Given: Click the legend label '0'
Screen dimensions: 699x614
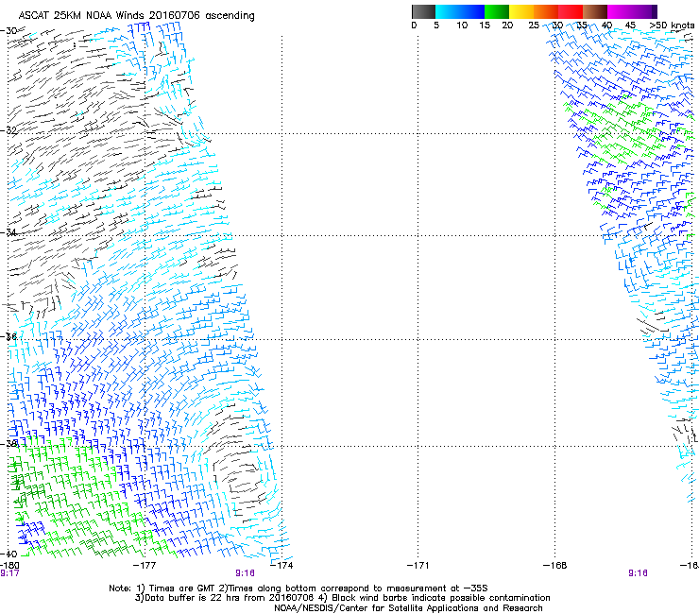Looking at the screenshot, I should click(x=414, y=26).
